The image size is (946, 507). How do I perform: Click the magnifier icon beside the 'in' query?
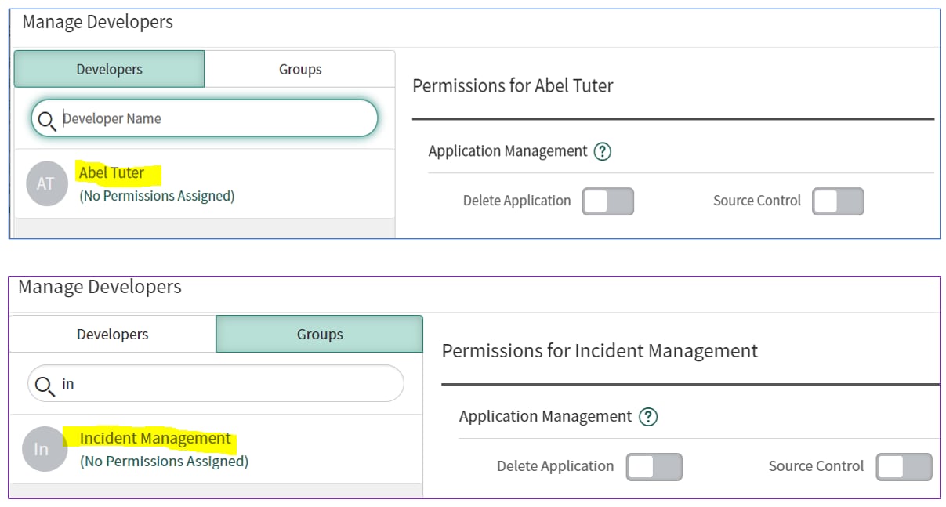[45, 384]
